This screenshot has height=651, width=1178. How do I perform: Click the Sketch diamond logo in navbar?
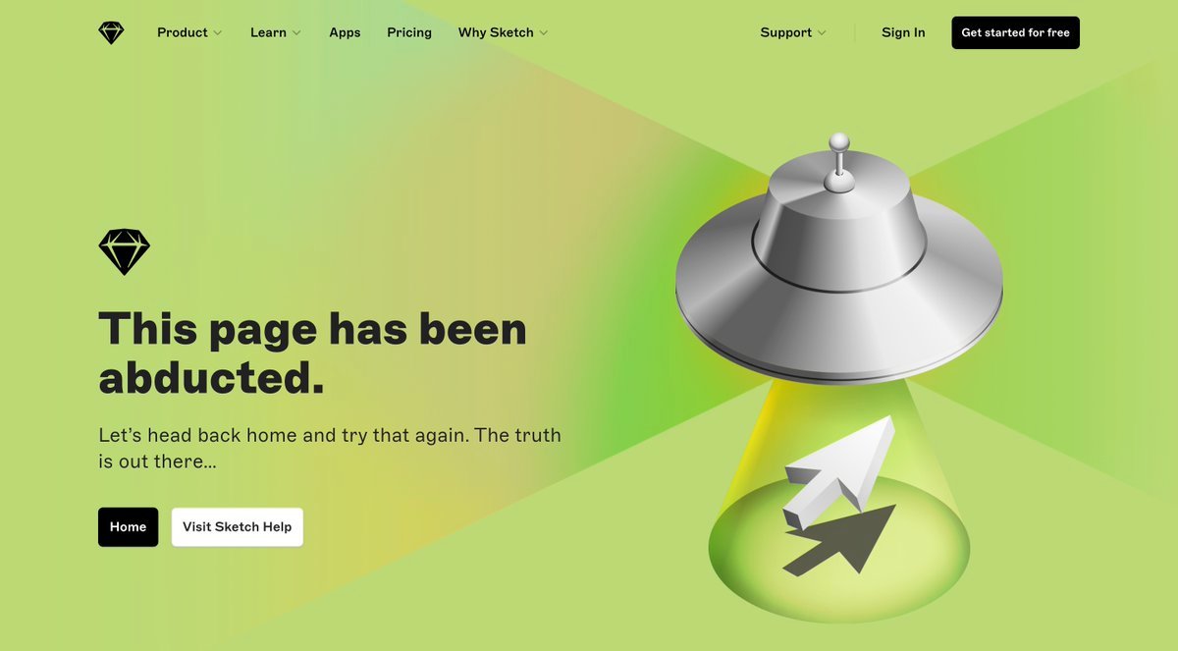111,32
